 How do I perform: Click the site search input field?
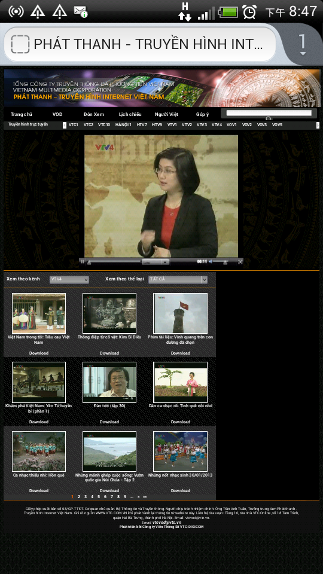269,113
